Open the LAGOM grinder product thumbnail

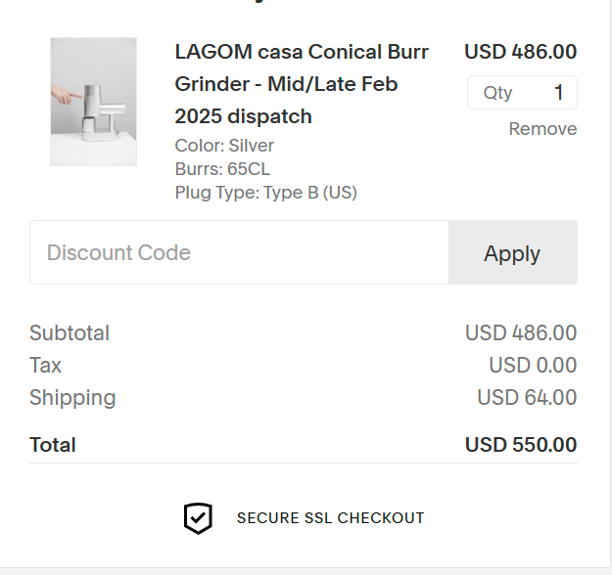click(x=93, y=102)
